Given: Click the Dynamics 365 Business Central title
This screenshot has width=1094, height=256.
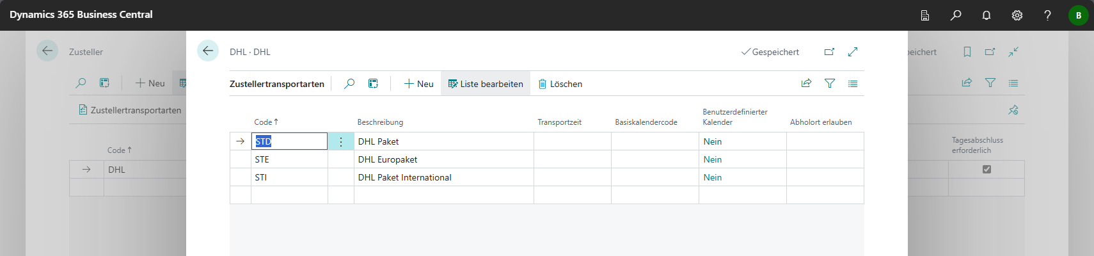Looking at the screenshot, I should point(81,14).
